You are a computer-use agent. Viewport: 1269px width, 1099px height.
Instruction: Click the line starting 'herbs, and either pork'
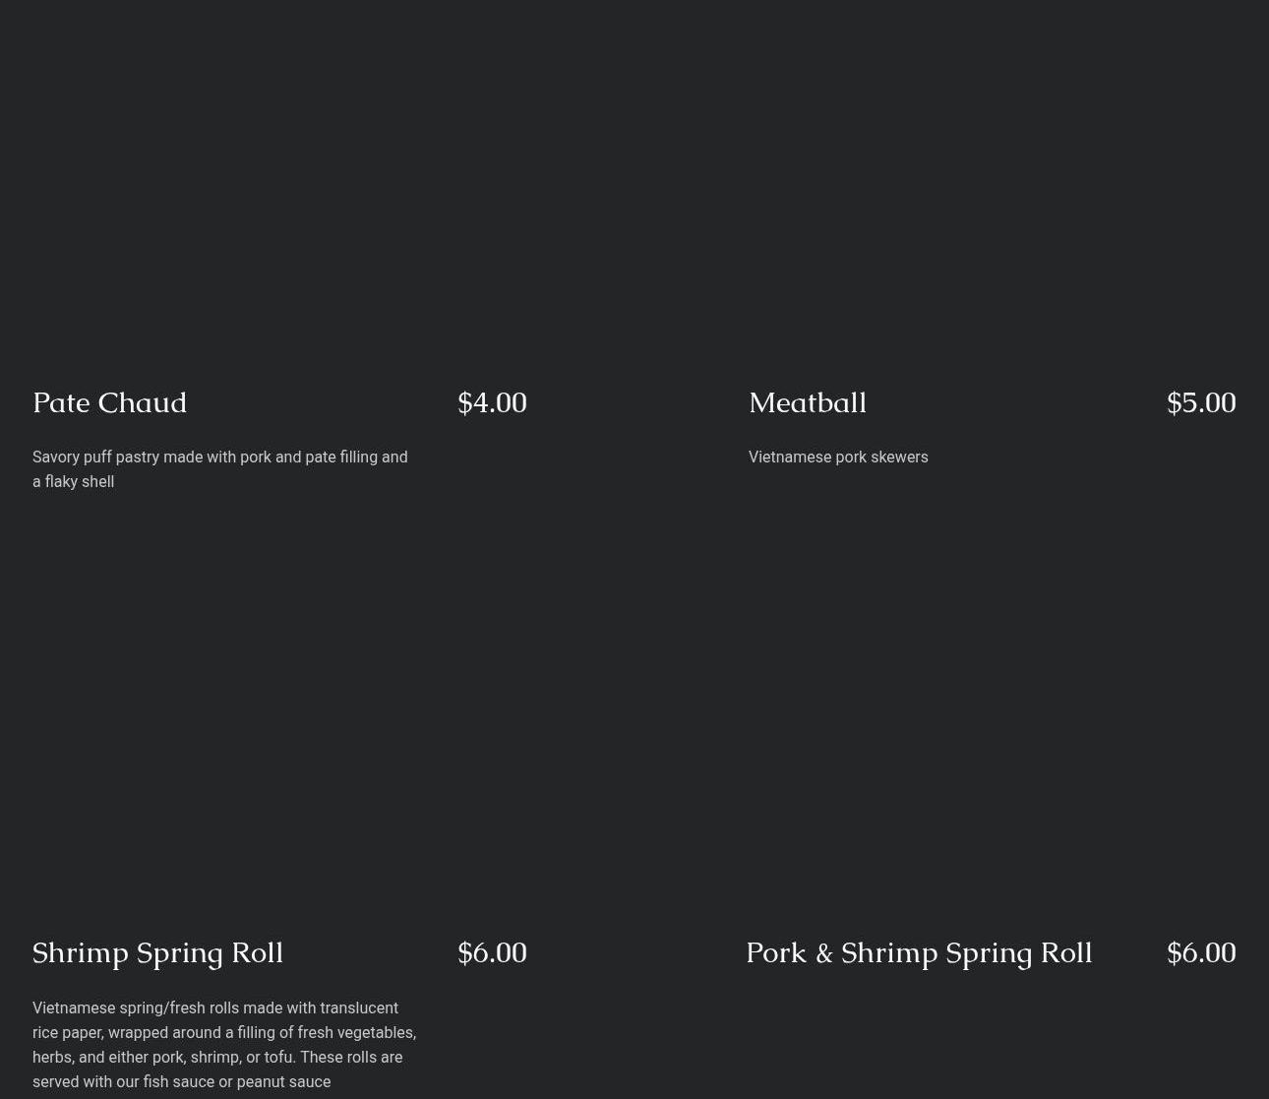point(216,1057)
